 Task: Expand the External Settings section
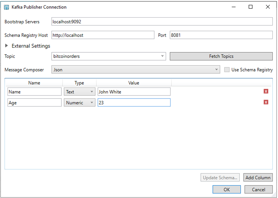click(x=7, y=46)
